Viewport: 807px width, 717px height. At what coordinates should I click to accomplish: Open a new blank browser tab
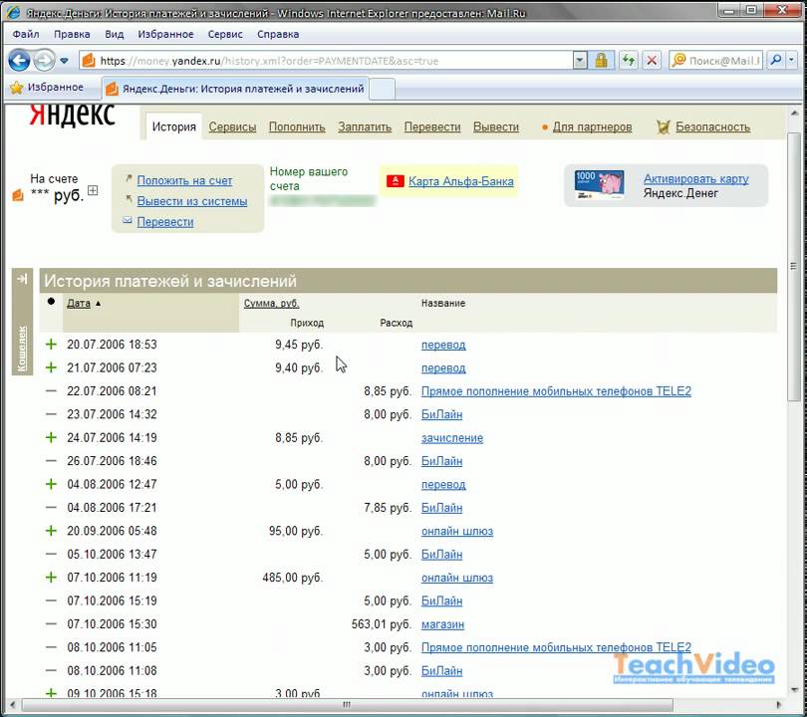382,89
